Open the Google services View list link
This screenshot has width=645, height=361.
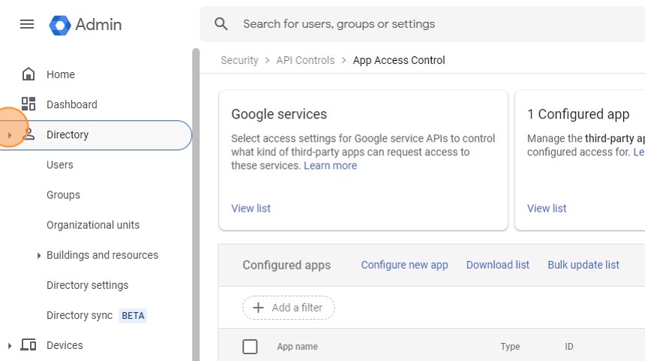pos(251,209)
